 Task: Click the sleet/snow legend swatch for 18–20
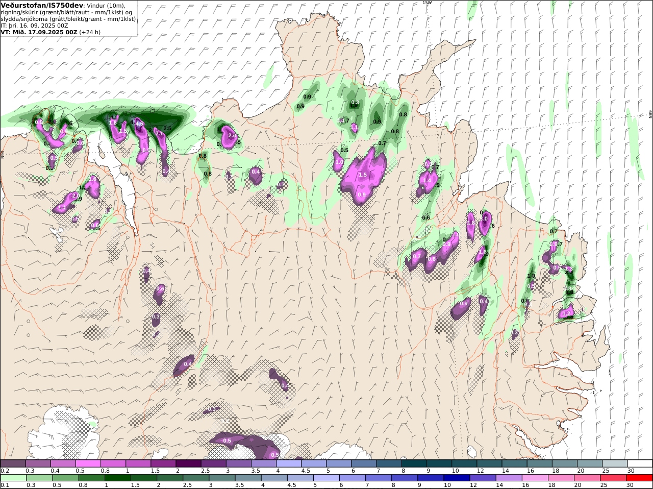click(x=565, y=463)
